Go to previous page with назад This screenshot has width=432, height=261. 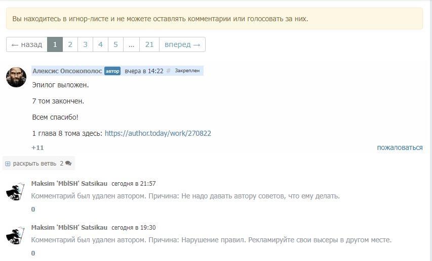(x=27, y=44)
